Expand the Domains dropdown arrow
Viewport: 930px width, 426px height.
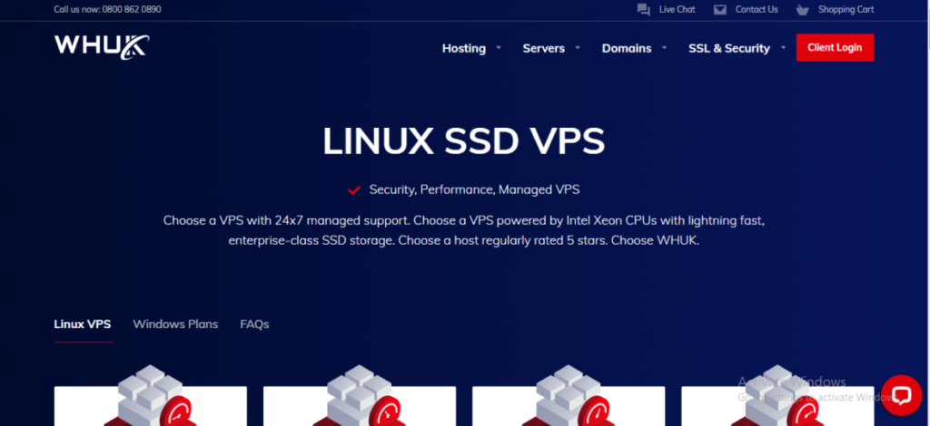(x=664, y=47)
